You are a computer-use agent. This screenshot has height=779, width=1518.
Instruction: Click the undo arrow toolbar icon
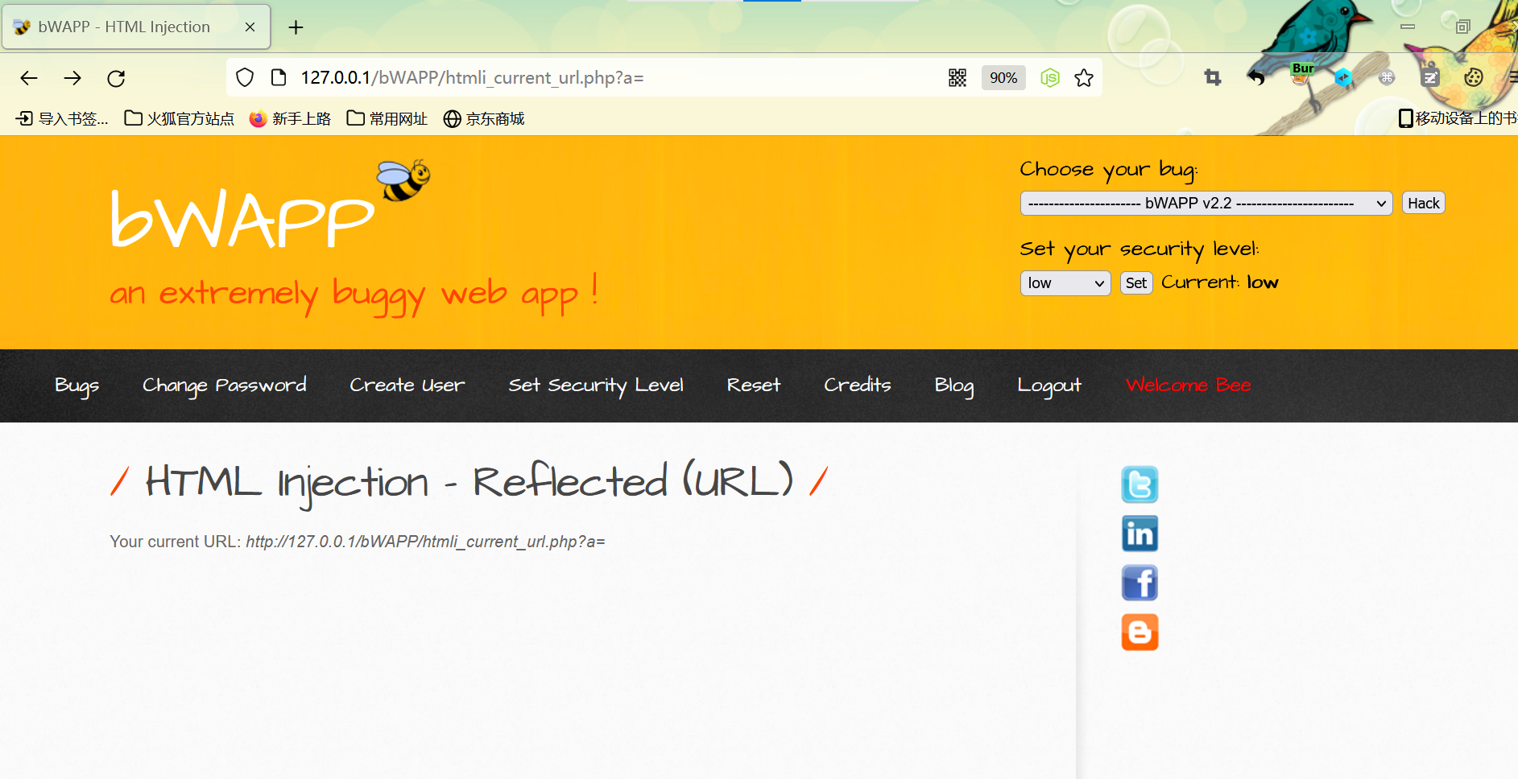tap(1256, 77)
